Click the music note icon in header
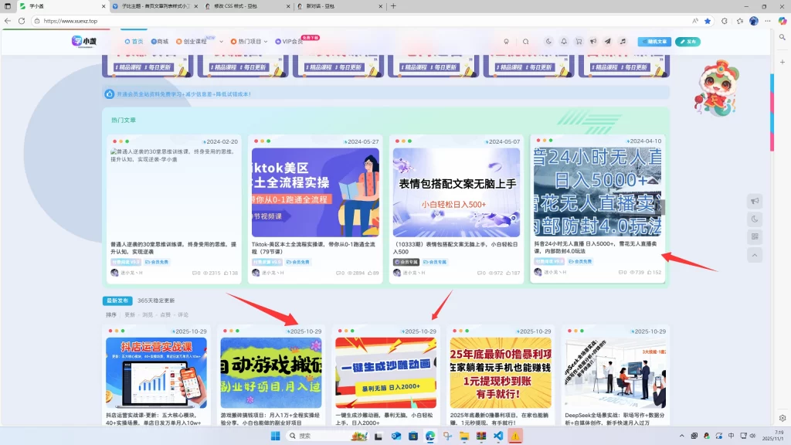The image size is (791, 445). click(x=623, y=42)
